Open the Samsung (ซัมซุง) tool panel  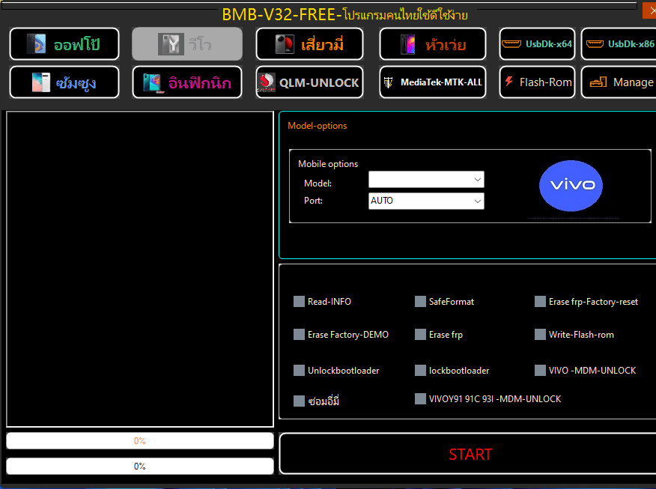coord(64,82)
